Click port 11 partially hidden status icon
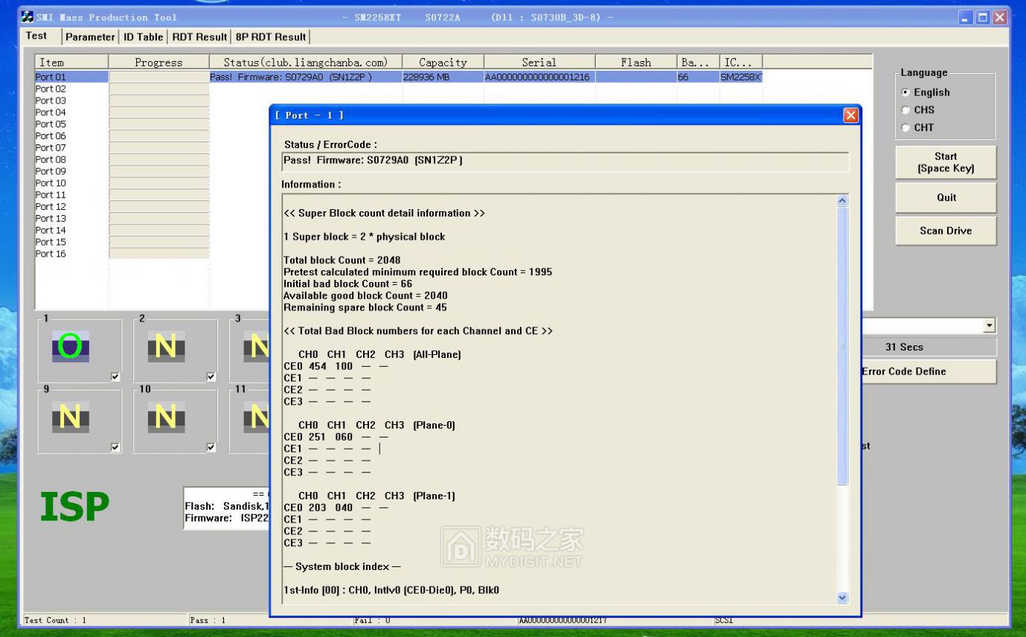 click(x=256, y=417)
